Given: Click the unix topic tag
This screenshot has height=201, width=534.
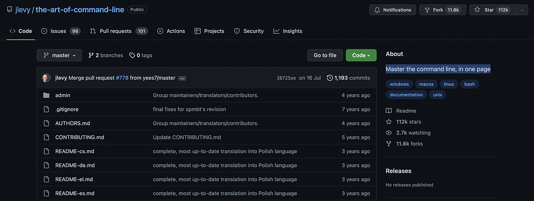Looking at the screenshot, I should [x=438, y=95].
